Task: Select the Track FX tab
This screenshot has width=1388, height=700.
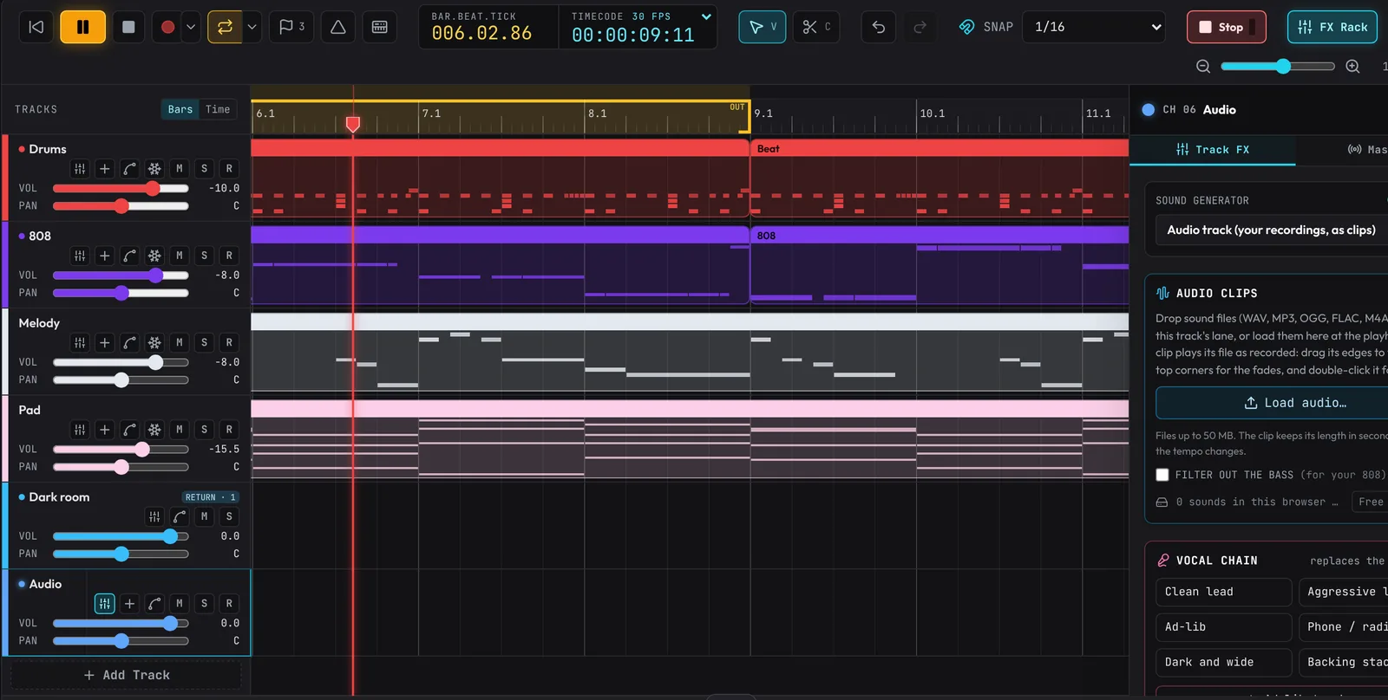Action: 1213,149
